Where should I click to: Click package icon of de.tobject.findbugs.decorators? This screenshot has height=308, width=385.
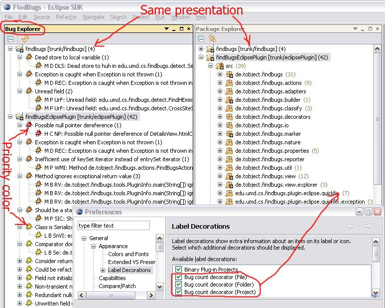[229, 117]
